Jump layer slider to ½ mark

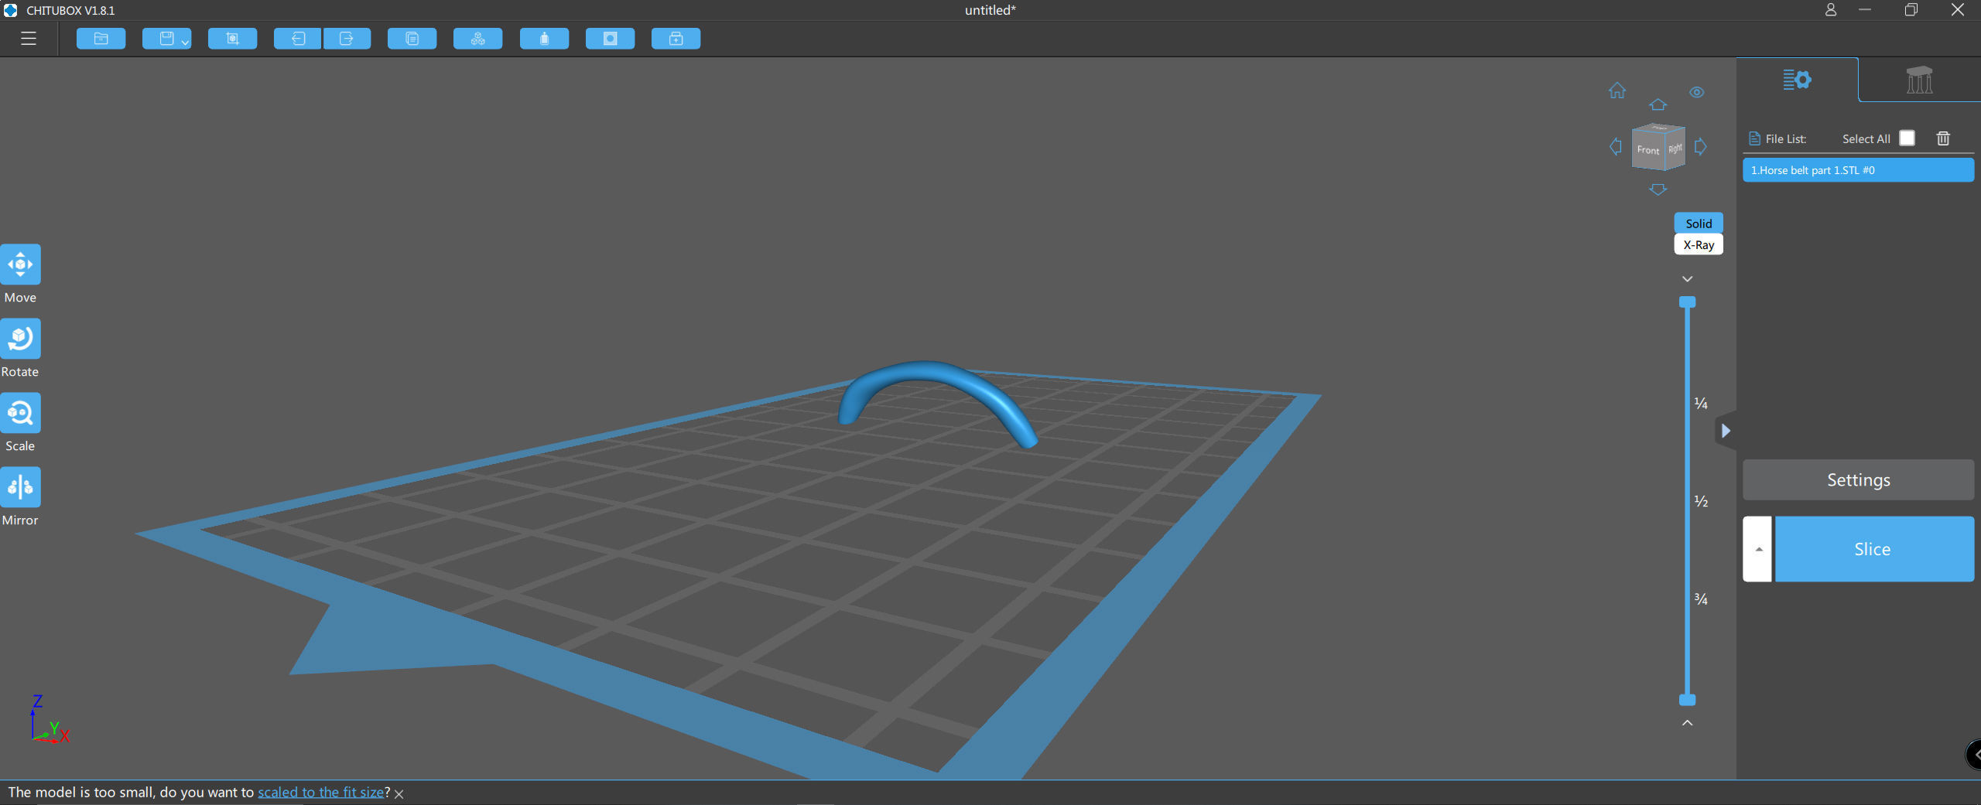tap(1701, 501)
